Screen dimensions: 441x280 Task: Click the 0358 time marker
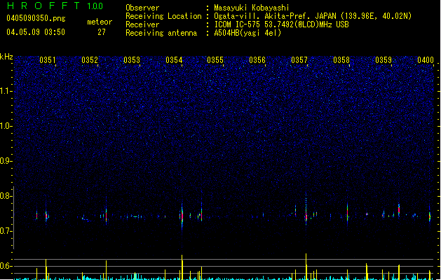[x=341, y=59]
